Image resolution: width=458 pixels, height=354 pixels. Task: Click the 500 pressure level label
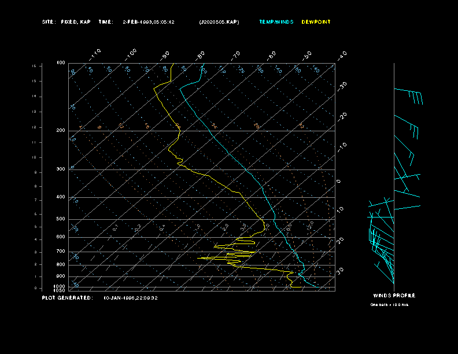pos(61,219)
